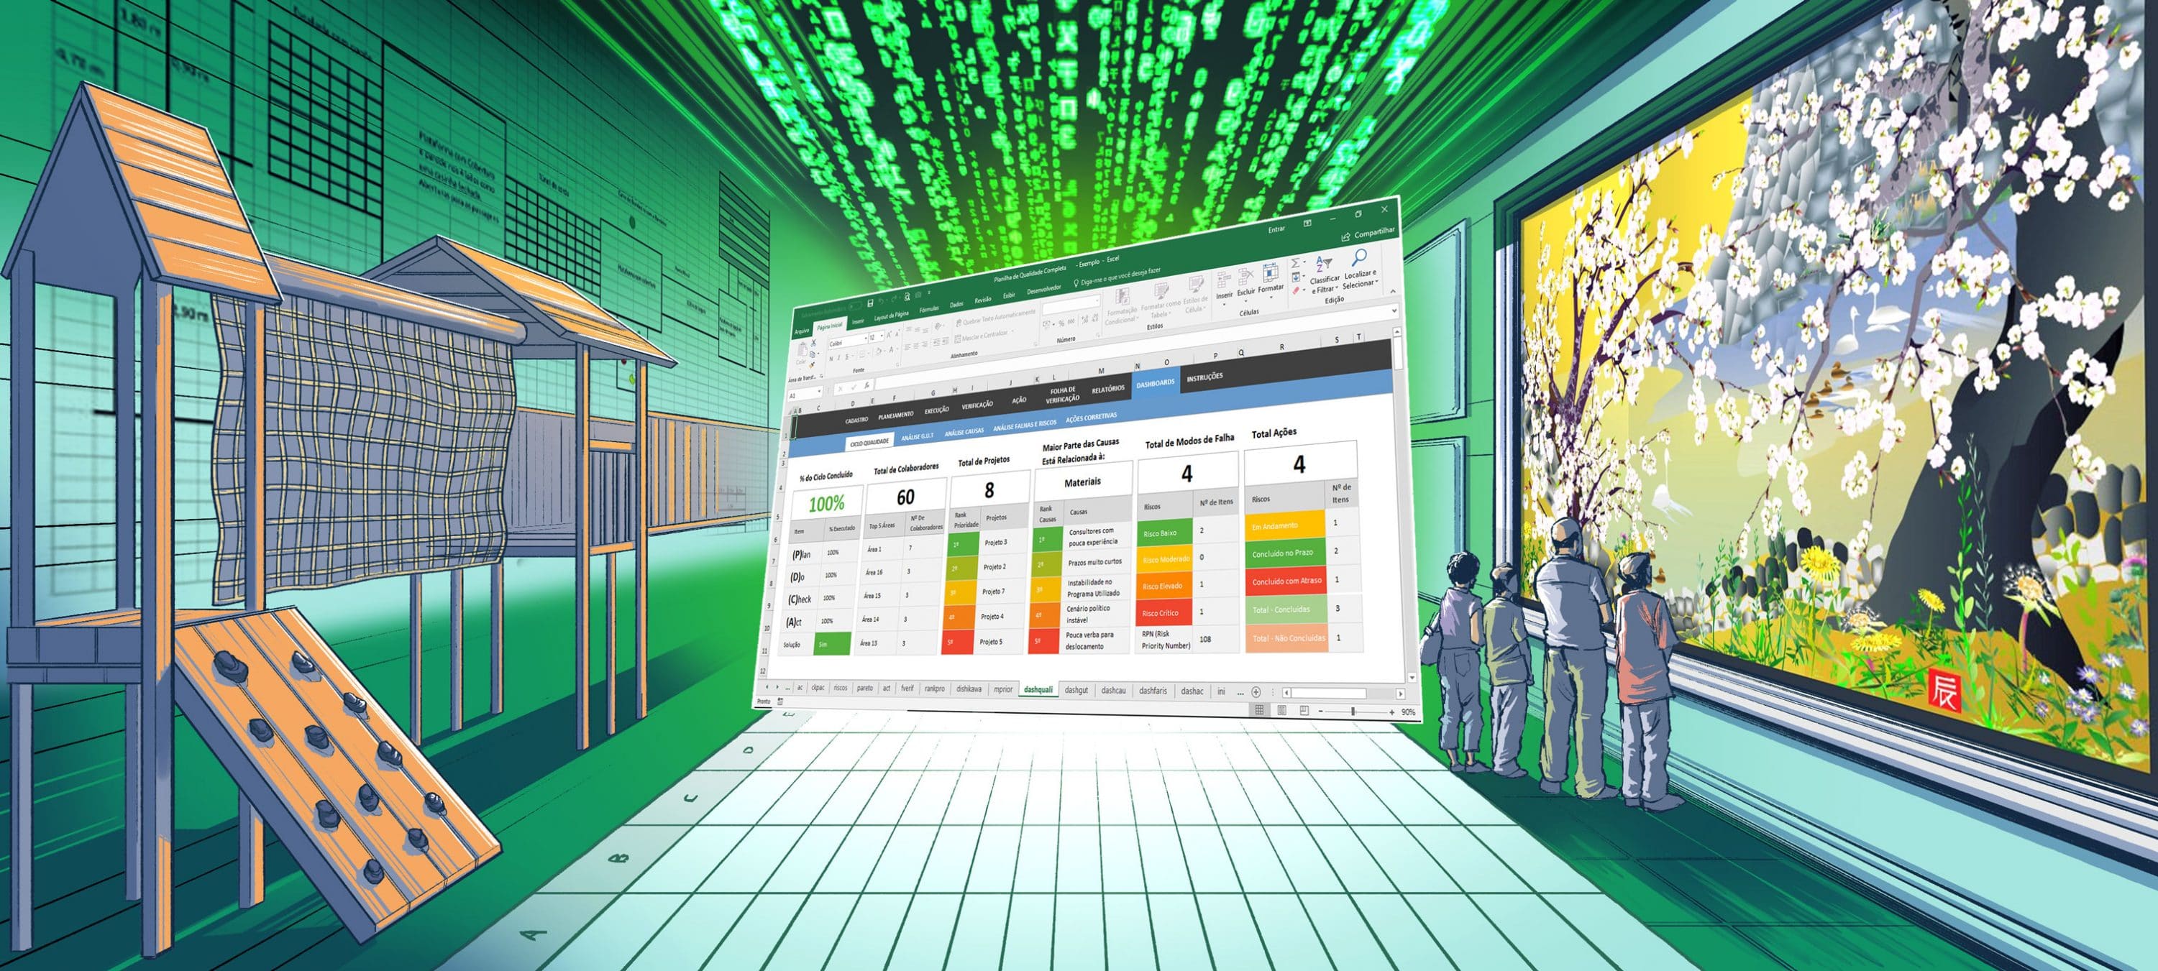Open the Name Box dropdown for A1

point(819,391)
